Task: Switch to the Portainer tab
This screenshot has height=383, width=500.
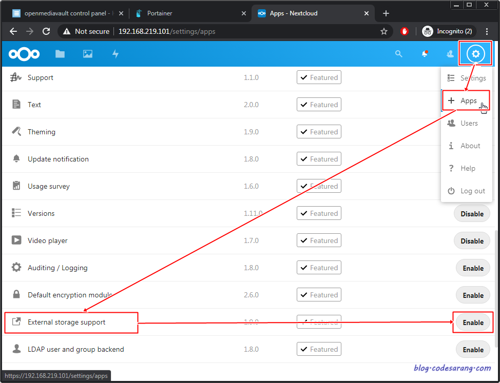Action: pos(188,13)
